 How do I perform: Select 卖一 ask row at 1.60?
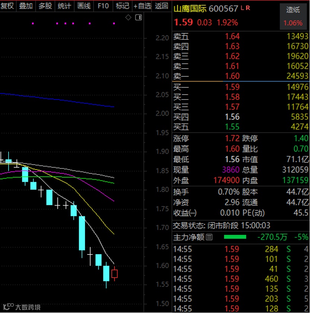241,76
